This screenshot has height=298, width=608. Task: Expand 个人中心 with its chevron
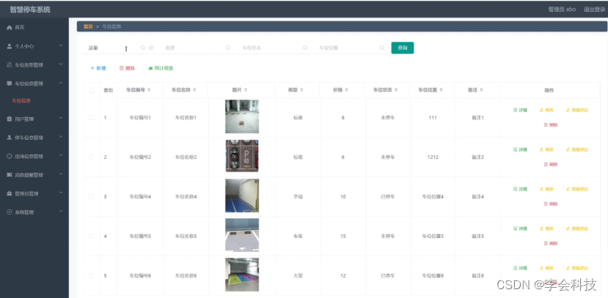(60, 45)
